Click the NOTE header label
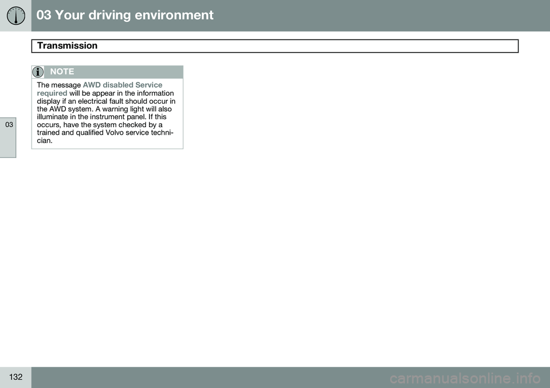This screenshot has width=550, height=388. coord(62,72)
